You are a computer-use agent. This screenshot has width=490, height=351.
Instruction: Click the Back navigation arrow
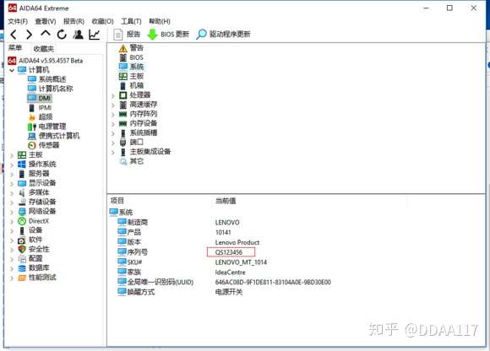[x=14, y=35]
